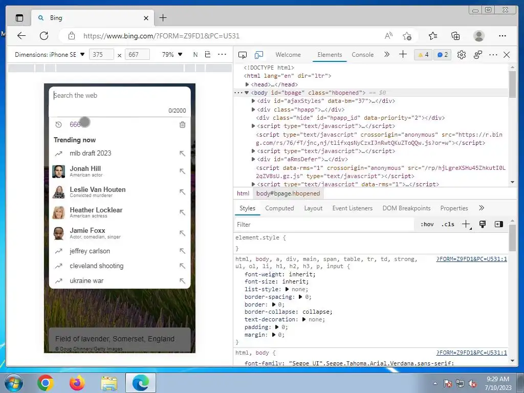Select an element to inspect
This screenshot has height=393, width=524.
(x=243, y=55)
